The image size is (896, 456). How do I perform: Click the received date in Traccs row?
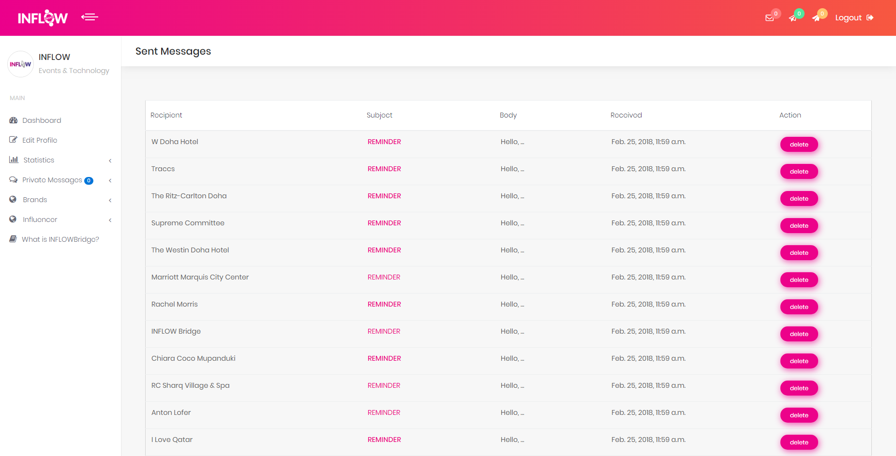648,169
